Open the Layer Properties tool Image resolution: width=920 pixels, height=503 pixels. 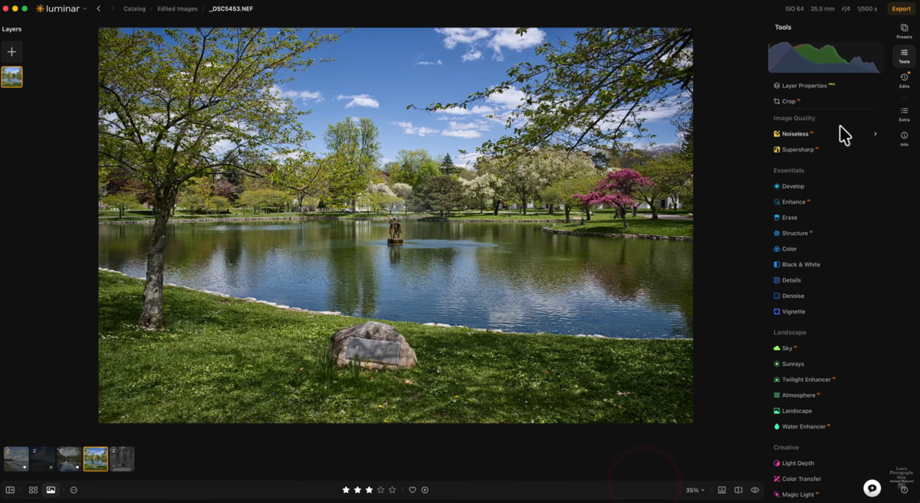pyautogui.click(x=804, y=86)
